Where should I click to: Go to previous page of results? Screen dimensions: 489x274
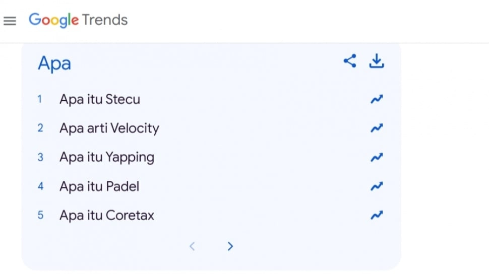192,246
